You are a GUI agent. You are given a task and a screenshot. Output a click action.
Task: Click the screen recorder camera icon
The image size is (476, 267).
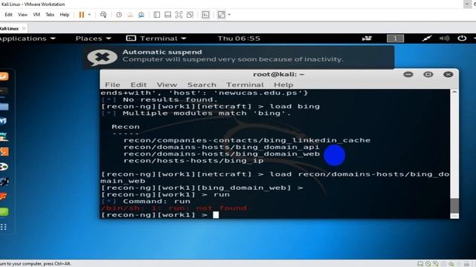(367, 39)
